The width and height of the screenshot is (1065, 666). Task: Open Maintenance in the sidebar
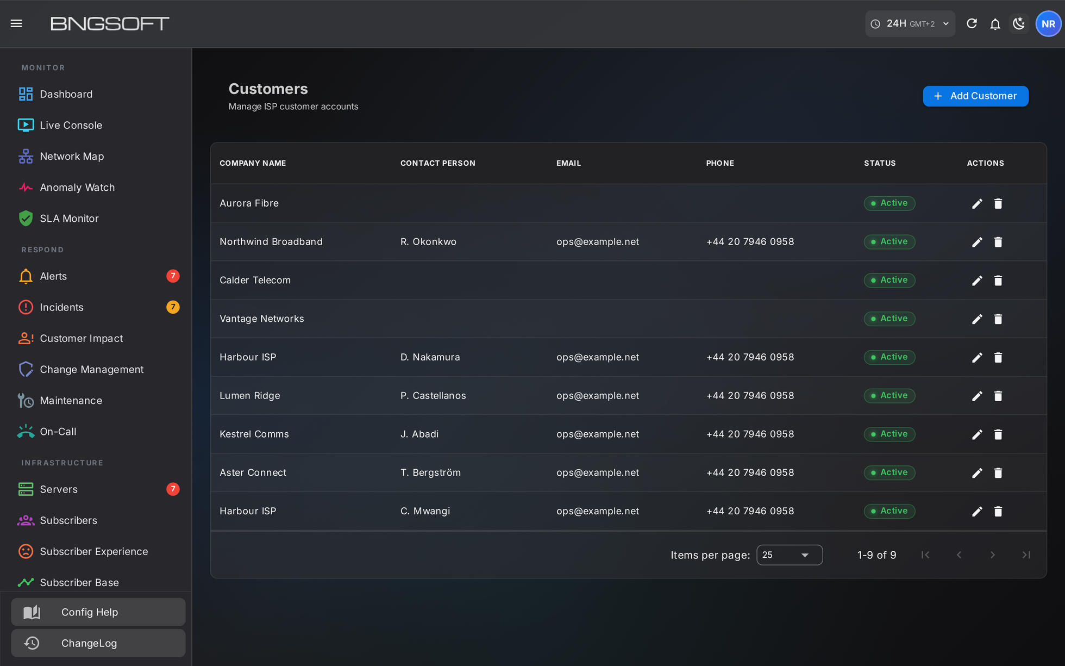[96, 400]
